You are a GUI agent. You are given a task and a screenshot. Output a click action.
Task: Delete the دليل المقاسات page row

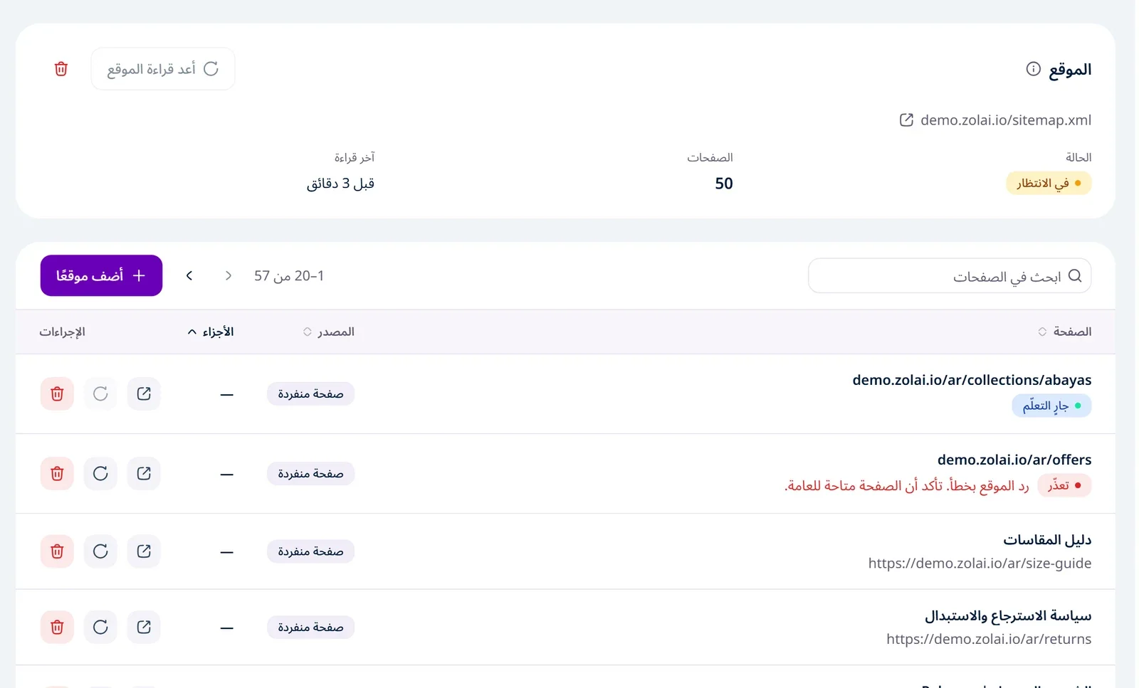pos(57,551)
